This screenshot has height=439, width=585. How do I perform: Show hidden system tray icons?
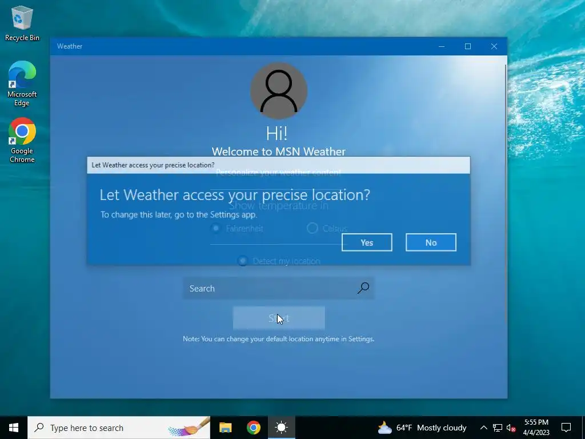(483, 428)
